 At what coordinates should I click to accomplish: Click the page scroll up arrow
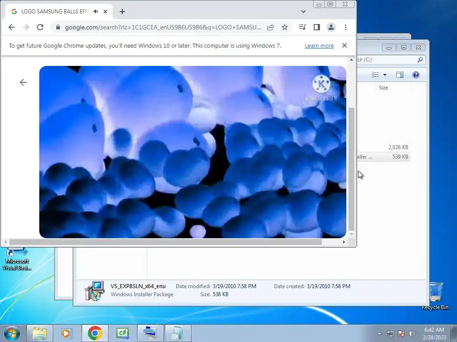point(352,60)
